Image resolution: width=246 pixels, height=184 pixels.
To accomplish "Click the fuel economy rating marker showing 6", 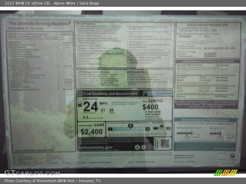I will point(130,126).
